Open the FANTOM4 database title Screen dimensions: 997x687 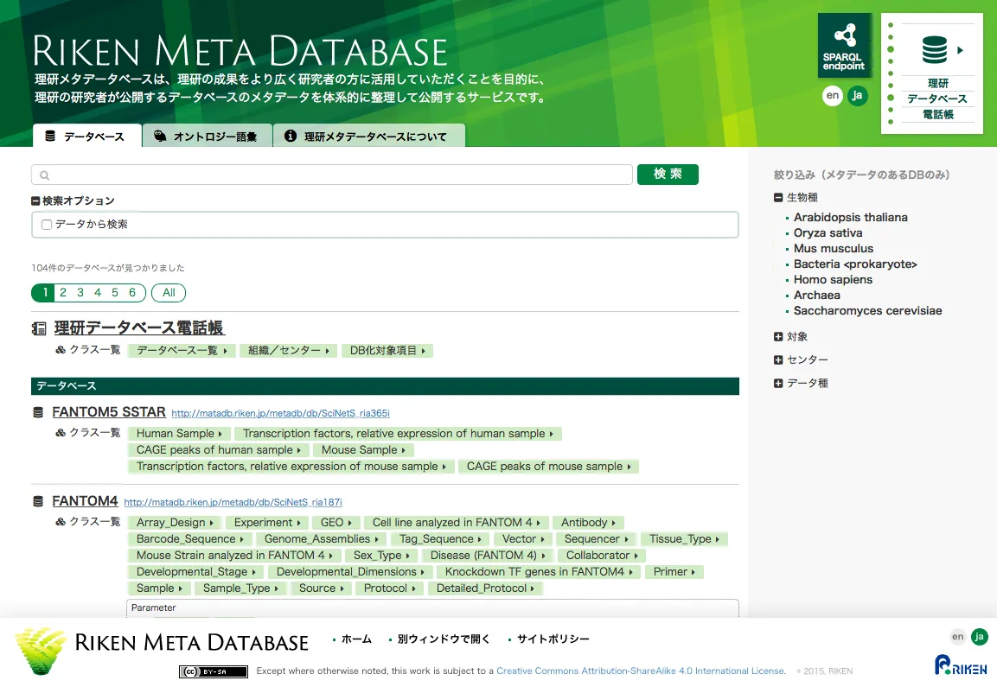[85, 501]
